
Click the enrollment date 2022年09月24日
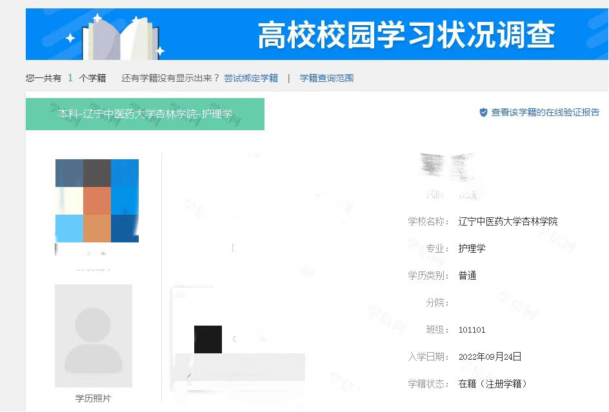(x=490, y=357)
